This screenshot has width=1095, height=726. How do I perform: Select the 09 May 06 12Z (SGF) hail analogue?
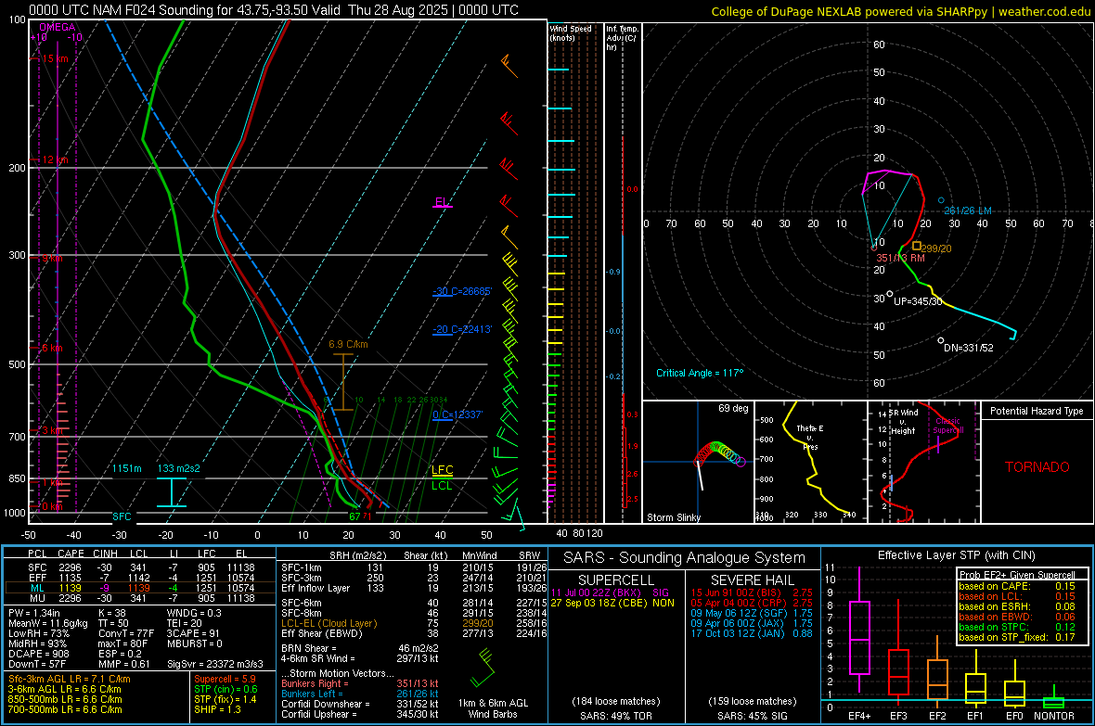(752, 613)
